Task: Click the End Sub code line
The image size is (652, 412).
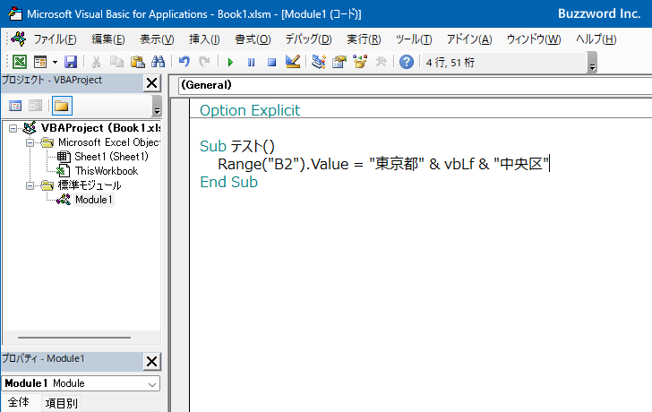Action: [x=228, y=182]
